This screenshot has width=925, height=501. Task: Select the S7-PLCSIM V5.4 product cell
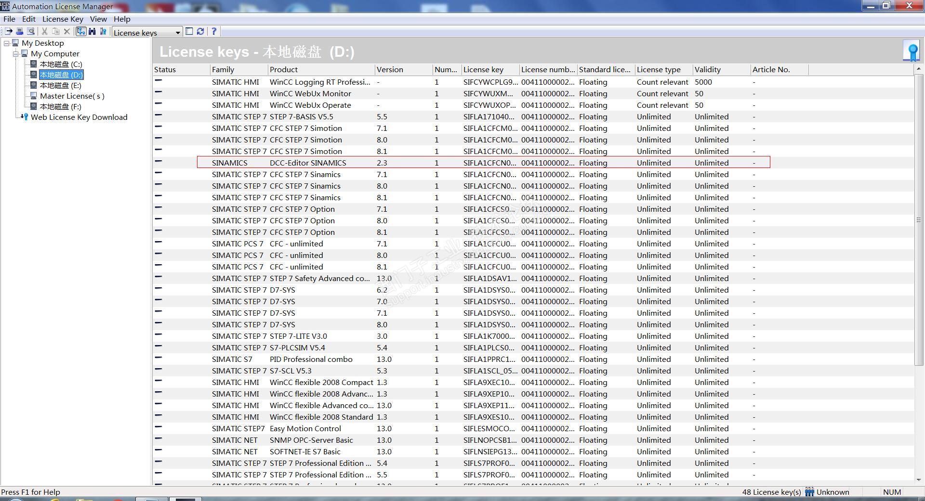297,347
